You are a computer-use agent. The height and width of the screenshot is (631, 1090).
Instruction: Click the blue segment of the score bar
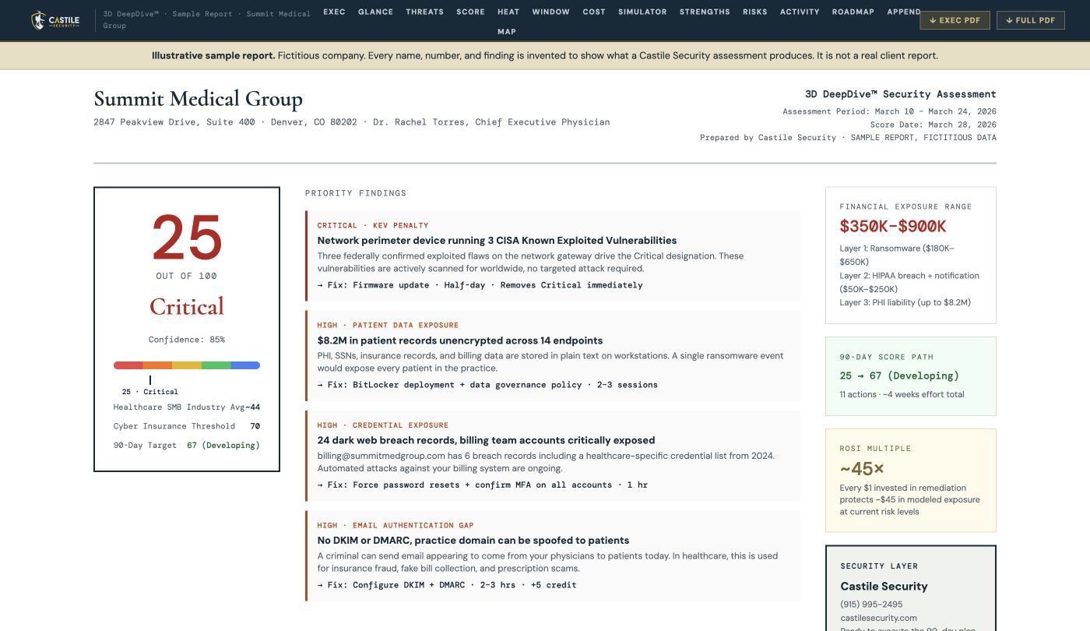click(x=245, y=365)
